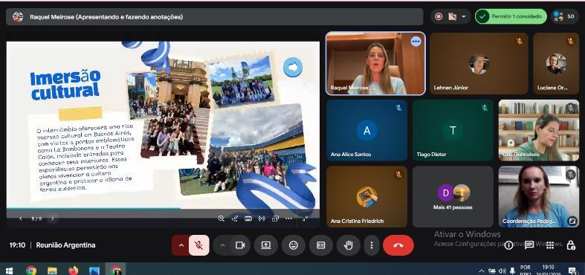The width and height of the screenshot is (585, 275).
Task: Open options dots on Raquel Meirose tile
Action: pos(416,41)
